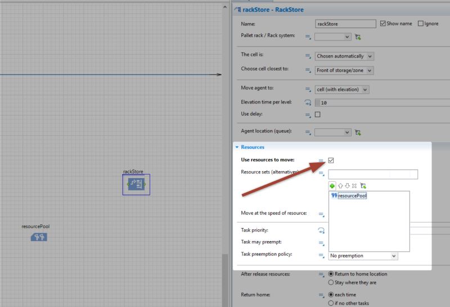Image resolution: width=450 pixels, height=307 pixels.
Task: Toggle static/dynamic icon for Resource sets
Action: (x=321, y=173)
